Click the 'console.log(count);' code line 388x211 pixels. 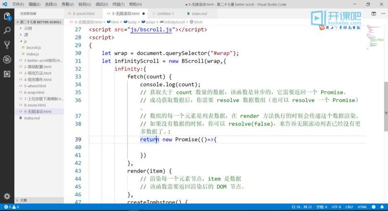[170, 84]
